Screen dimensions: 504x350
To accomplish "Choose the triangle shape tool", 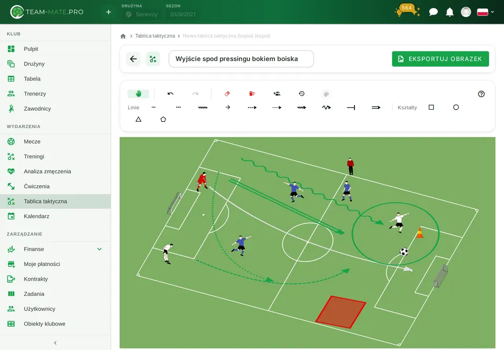I will [139, 119].
